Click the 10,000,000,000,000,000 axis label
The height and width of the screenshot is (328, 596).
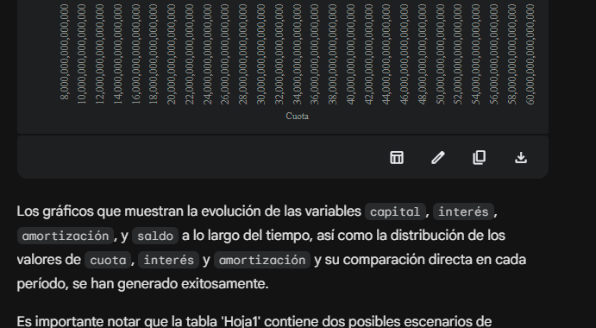[x=83, y=54]
